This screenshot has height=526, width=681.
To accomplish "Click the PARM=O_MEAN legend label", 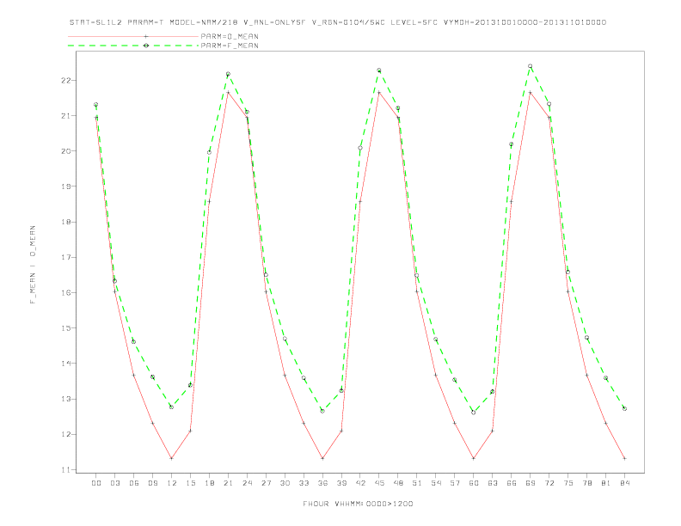I will pyautogui.click(x=230, y=36).
